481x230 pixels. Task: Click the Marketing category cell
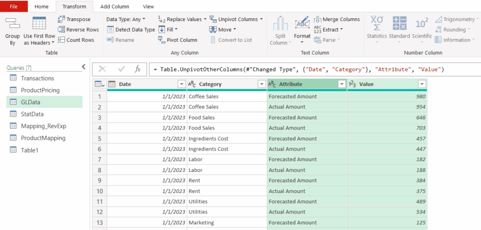point(227,222)
